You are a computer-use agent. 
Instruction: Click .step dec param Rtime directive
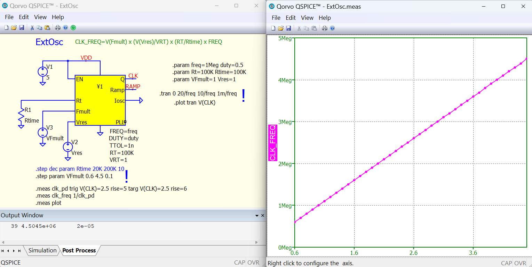coord(80,169)
